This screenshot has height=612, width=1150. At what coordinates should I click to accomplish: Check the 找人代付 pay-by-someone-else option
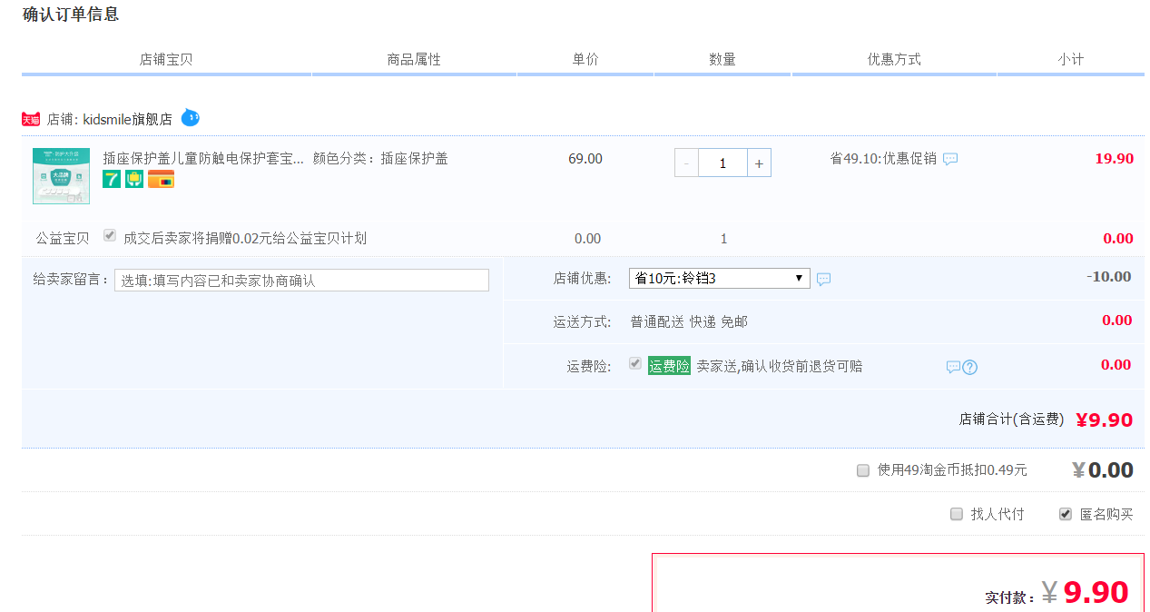(957, 514)
